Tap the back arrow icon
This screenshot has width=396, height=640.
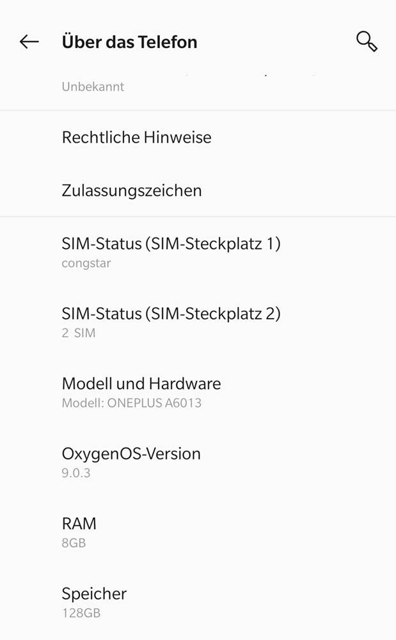click(x=29, y=42)
